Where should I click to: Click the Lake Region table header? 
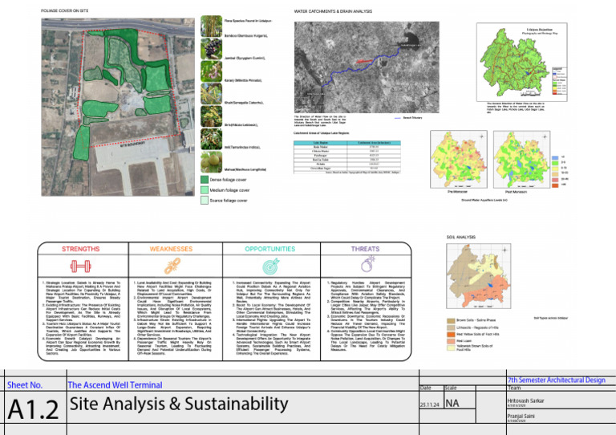click(x=321, y=143)
